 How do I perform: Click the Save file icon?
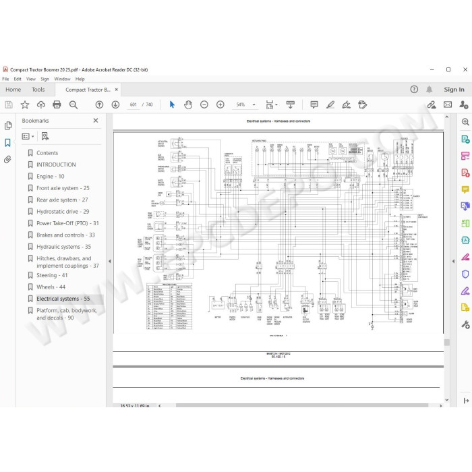(x=9, y=105)
